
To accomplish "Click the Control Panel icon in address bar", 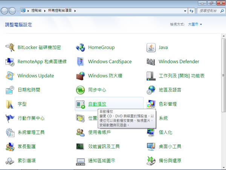I will (x=23, y=11).
